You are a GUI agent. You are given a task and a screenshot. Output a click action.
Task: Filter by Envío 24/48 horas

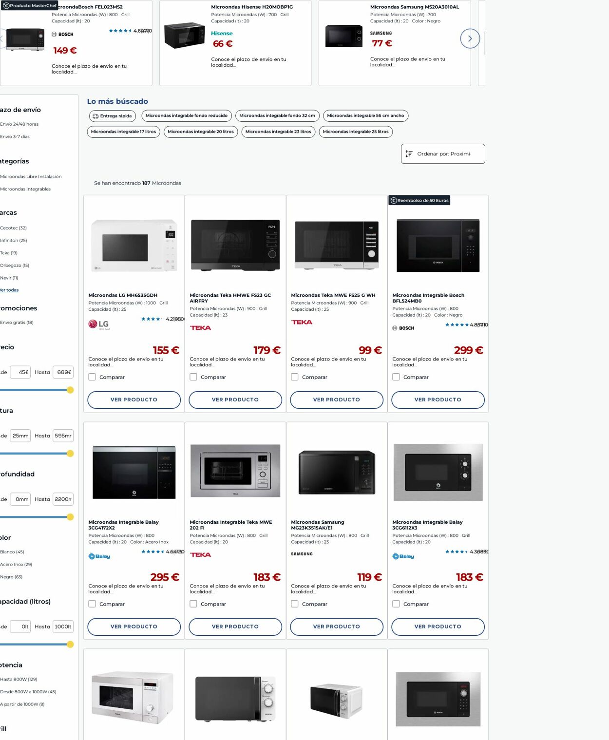pyautogui.click(x=19, y=124)
